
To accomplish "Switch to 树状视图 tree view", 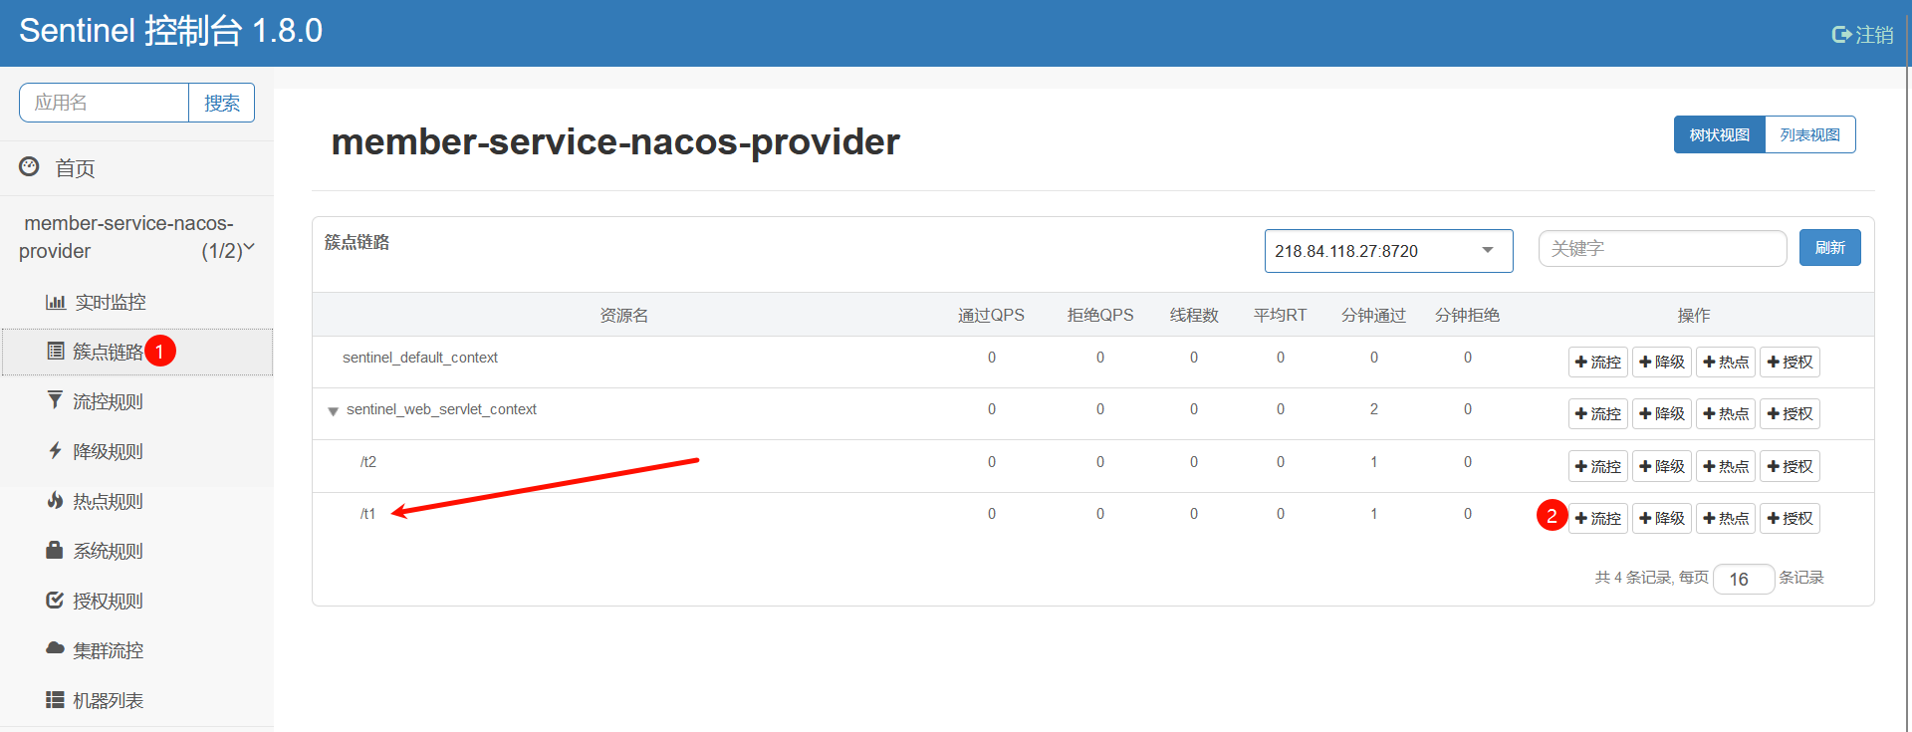I will pos(1720,134).
